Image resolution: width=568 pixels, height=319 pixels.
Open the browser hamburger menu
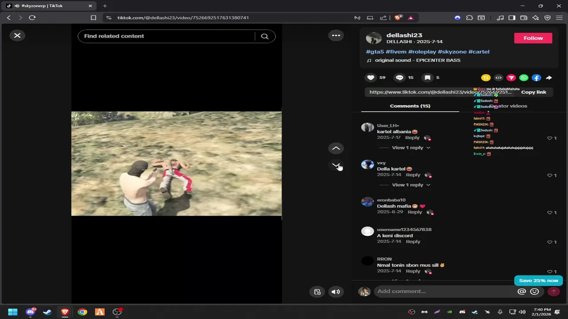click(560, 18)
